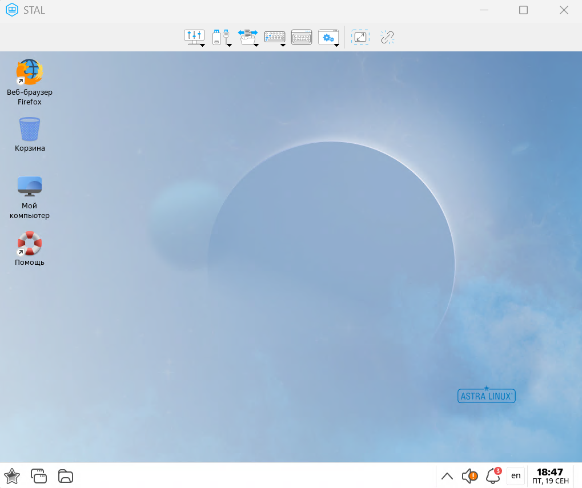
Task: Click the date ПТ, 19 СЕН
Action: coord(551,481)
